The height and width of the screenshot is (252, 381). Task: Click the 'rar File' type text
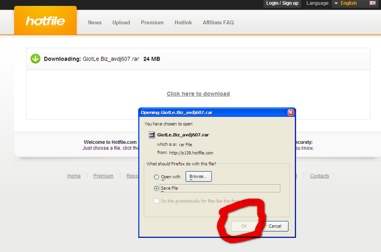point(185,145)
